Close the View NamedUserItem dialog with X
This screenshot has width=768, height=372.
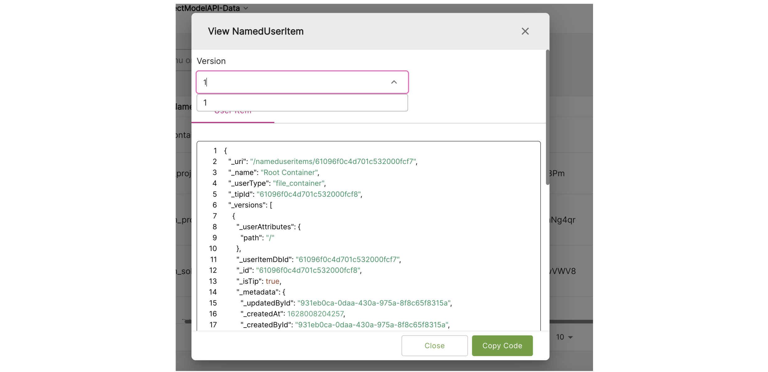click(x=525, y=31)
